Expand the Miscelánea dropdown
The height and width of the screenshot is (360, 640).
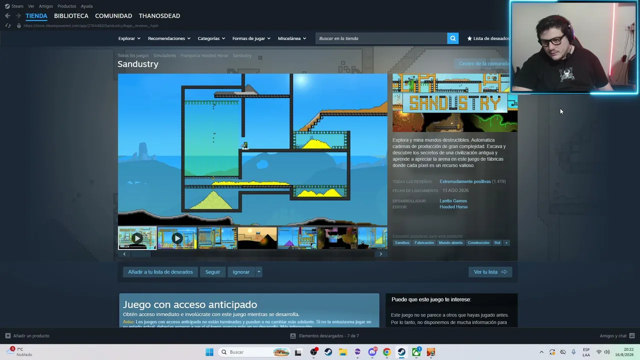(291, 38)
